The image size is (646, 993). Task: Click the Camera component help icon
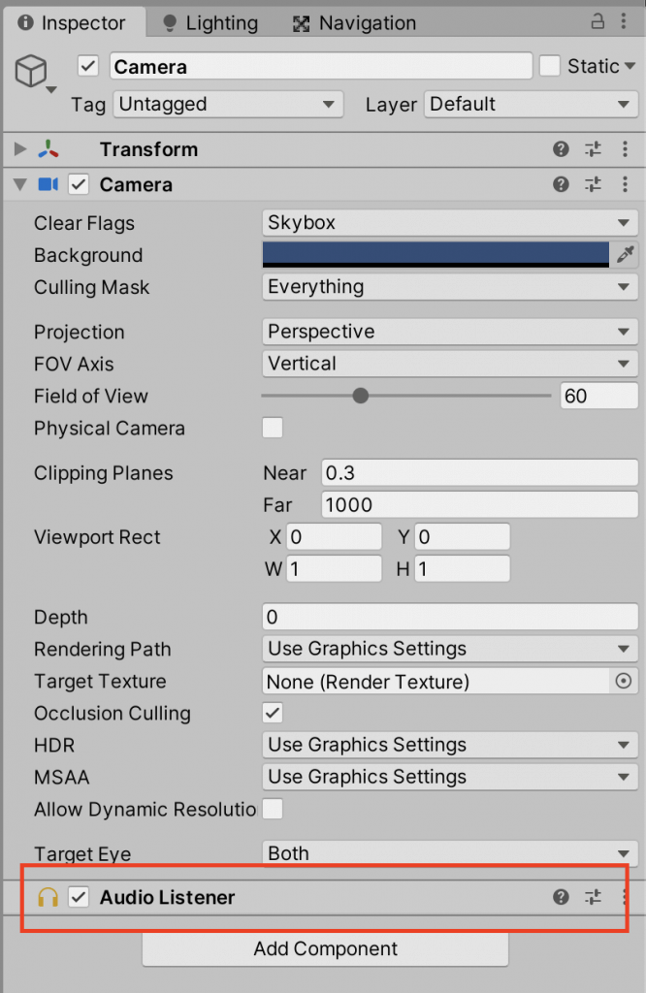click(561, 184)
